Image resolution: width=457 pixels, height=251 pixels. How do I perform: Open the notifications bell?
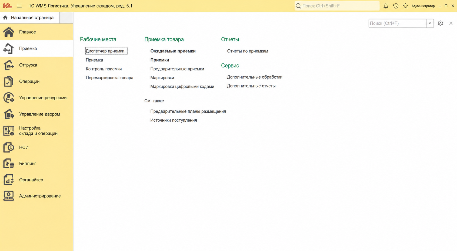pyautogui.click(x=386, y=6)
